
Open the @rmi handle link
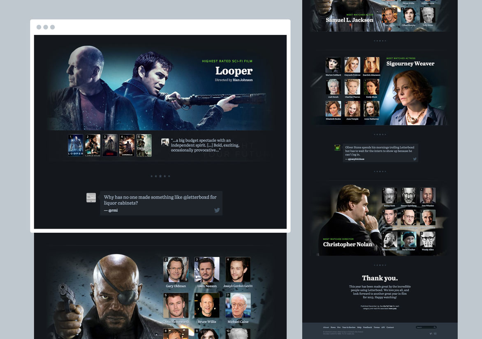click(x=113, y=211)
